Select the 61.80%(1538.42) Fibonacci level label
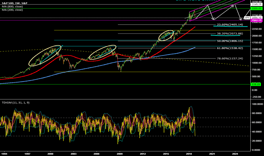The height and width of the screenshot is (156, 264). [230, 48]
